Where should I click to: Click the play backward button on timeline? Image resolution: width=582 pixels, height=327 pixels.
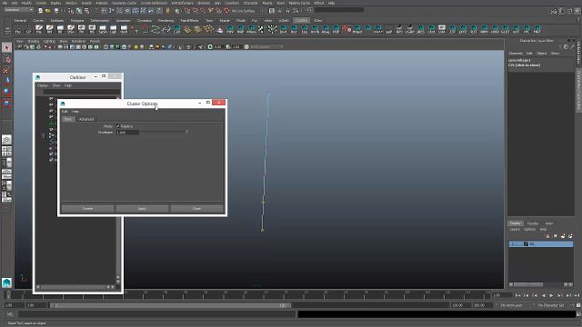tap(544, 295)
